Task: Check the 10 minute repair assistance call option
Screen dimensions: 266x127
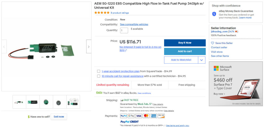Action: (99, 76)
